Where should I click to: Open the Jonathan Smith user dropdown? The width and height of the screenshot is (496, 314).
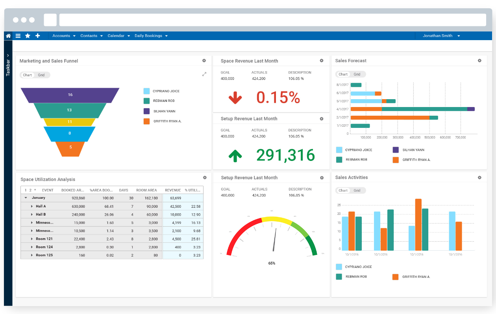[441, 36]
